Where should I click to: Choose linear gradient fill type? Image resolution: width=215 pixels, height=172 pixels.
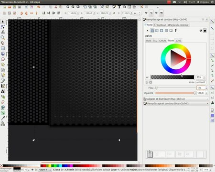[x=157, y=31]
